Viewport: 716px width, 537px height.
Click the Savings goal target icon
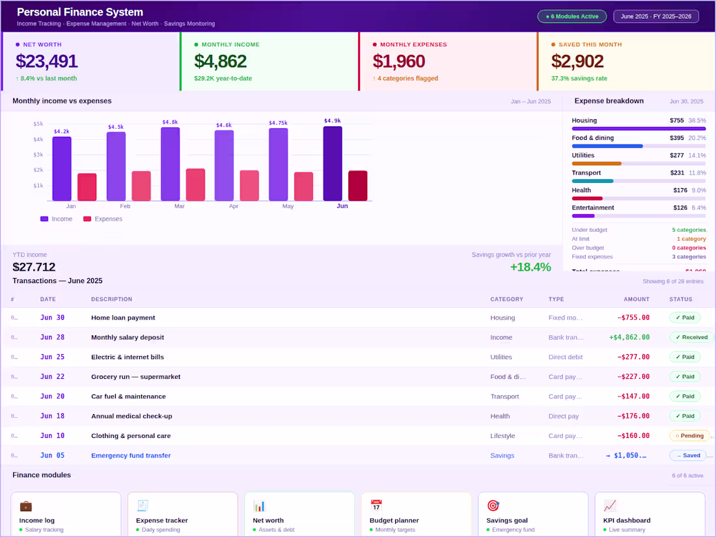[493, 506]
